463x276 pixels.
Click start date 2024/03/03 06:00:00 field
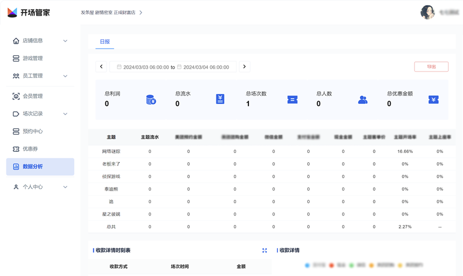click(x=146, y=67)
